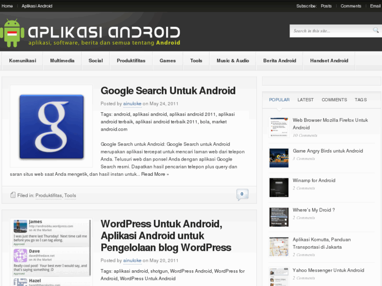Open the Games category
This screenshot has height=286, width=382.
[x=168, y=60]
